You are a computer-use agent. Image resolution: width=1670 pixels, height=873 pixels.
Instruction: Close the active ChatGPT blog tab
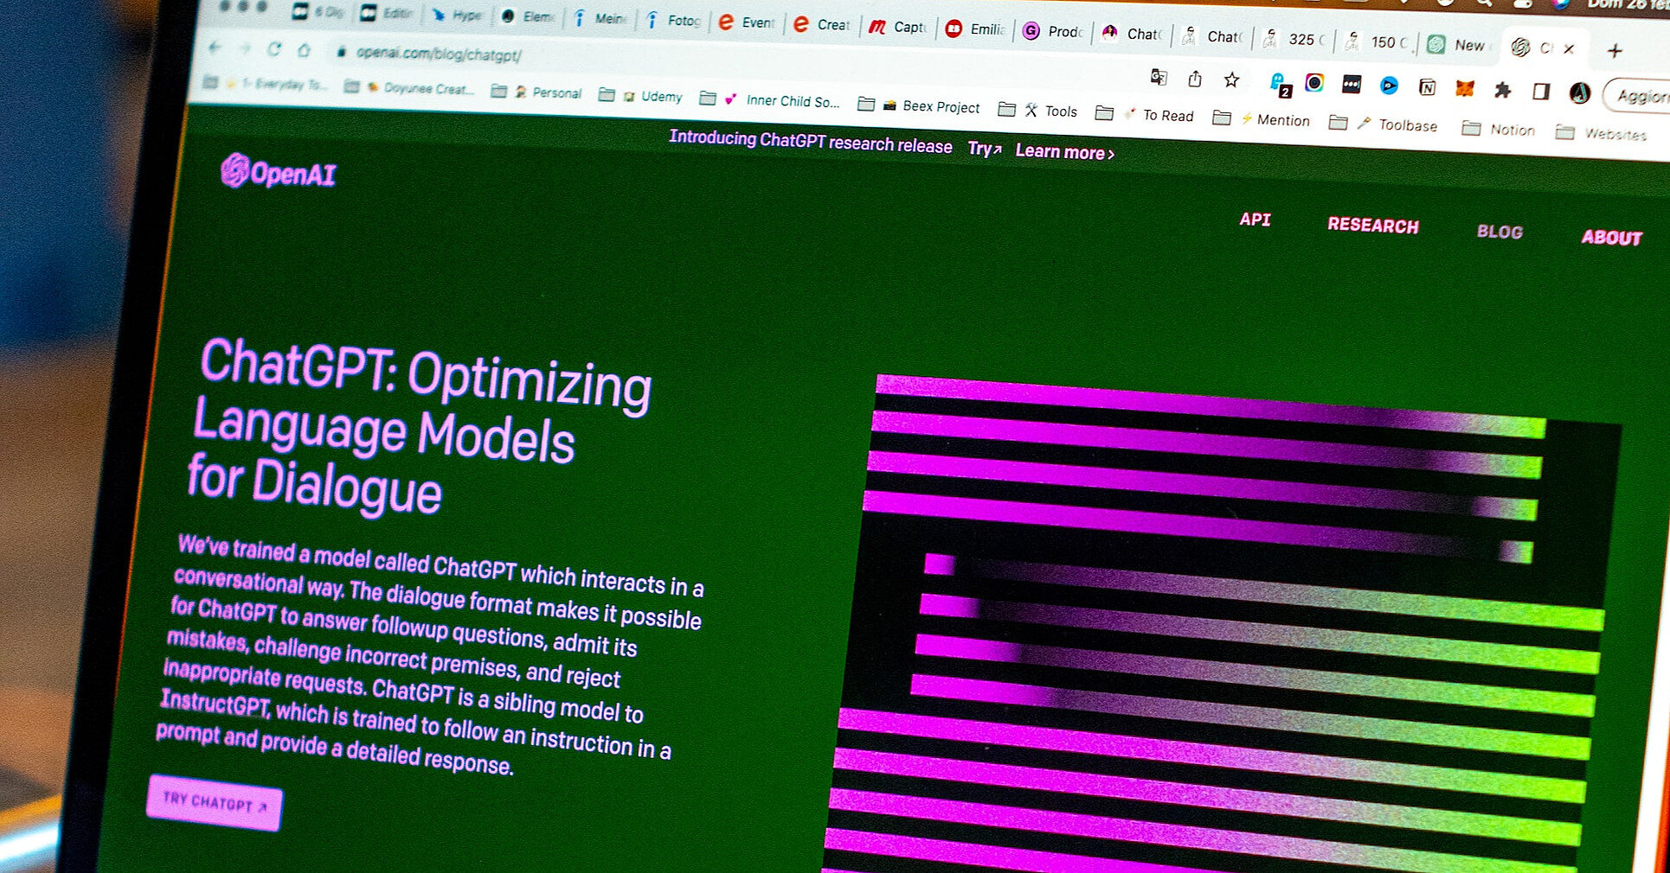click(x=1569, y=48)
